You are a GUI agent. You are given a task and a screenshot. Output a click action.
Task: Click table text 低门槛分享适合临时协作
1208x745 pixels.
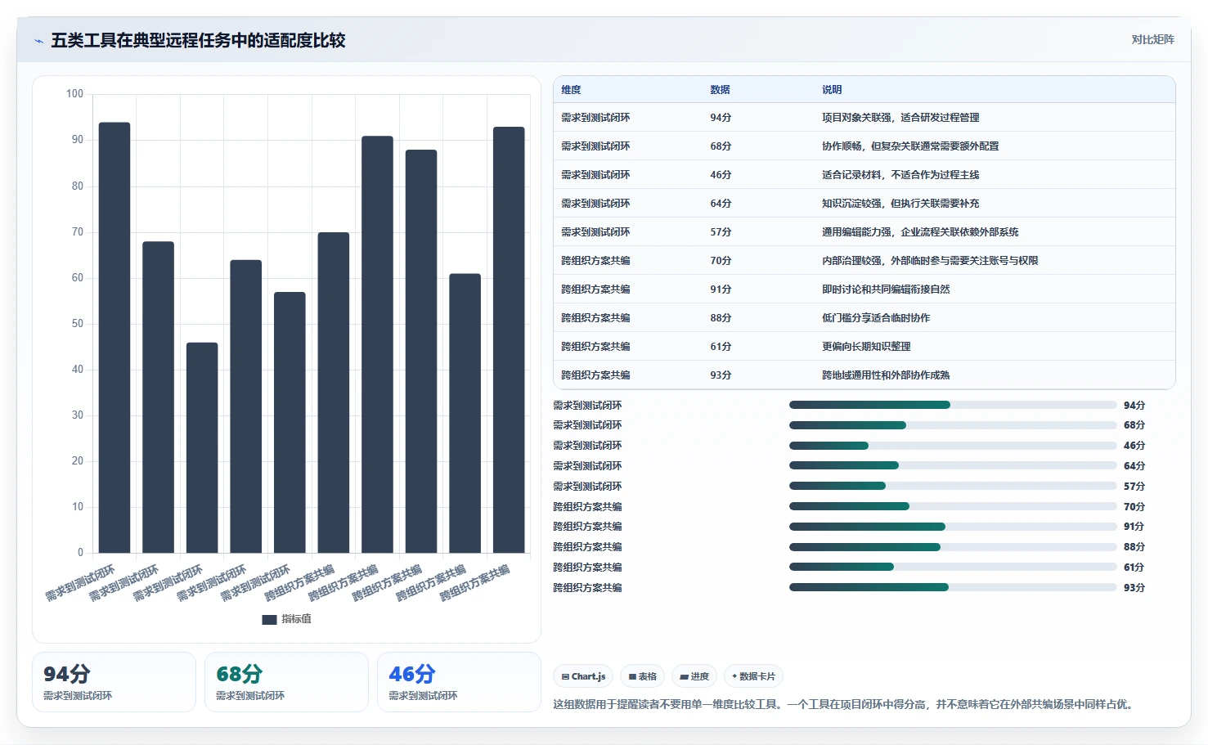(876, 318)
